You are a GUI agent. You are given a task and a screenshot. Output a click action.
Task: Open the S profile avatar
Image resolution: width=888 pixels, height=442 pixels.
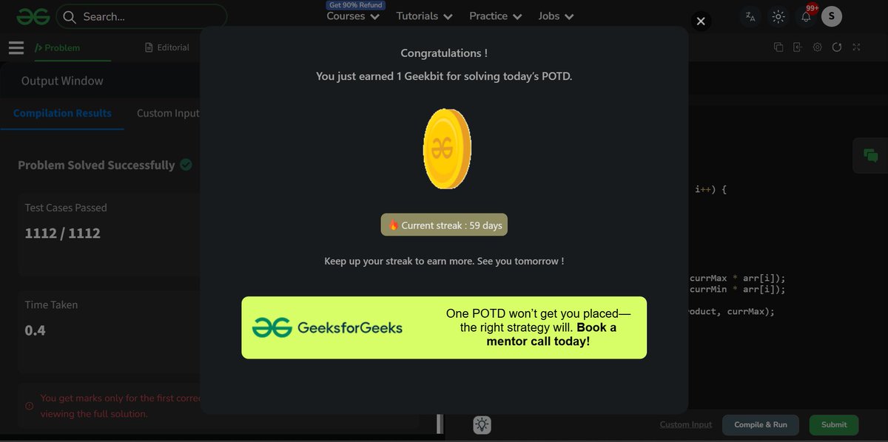pyautogui.click(x=832, y=16)
